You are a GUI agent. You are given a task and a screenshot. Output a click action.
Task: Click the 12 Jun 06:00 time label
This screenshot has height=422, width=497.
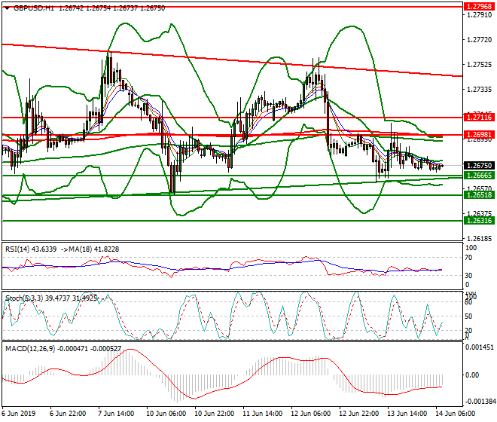(310, 414)
